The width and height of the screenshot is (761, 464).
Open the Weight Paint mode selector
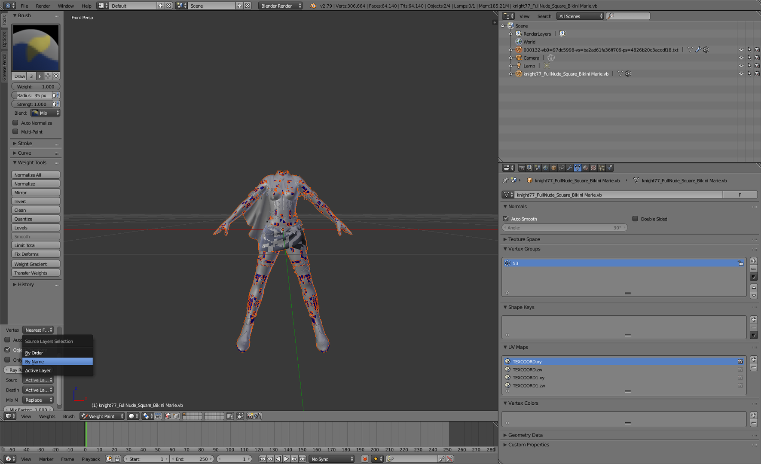[x=102, y=416]
